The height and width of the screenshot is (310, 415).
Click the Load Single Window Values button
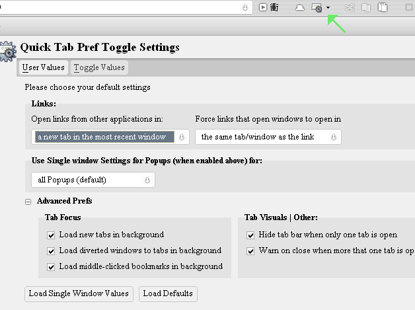coord(79,294)
